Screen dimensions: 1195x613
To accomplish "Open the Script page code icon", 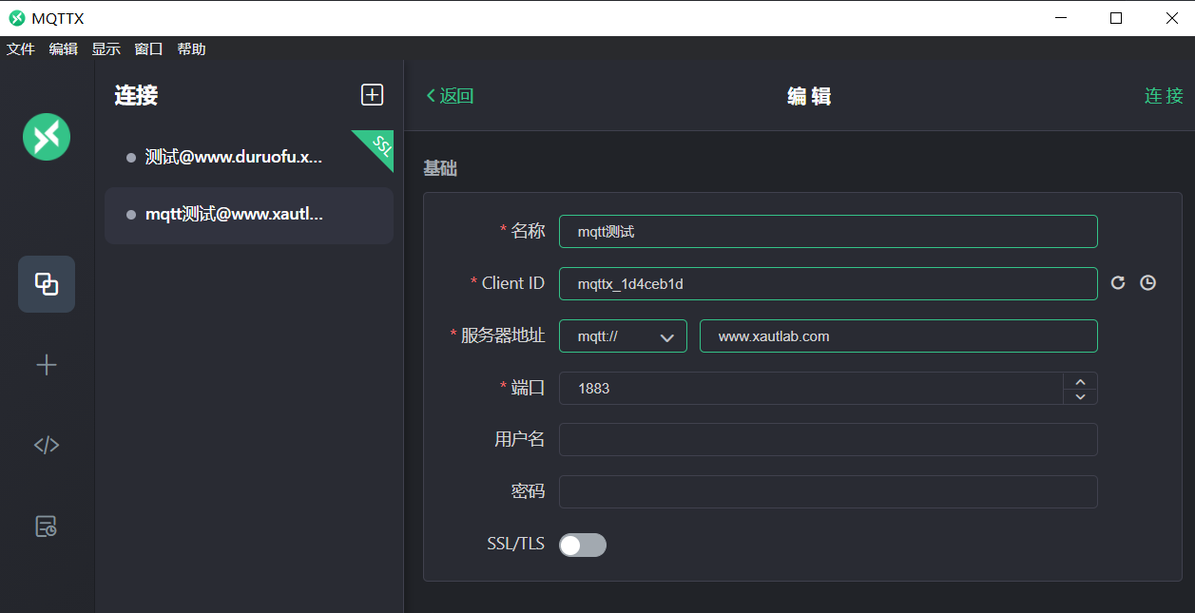I will [47, 445].
